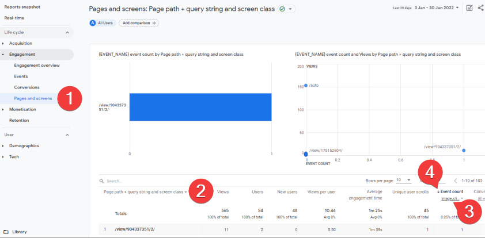Go to the Events report
Screen dimensions: 485x238
21,76
